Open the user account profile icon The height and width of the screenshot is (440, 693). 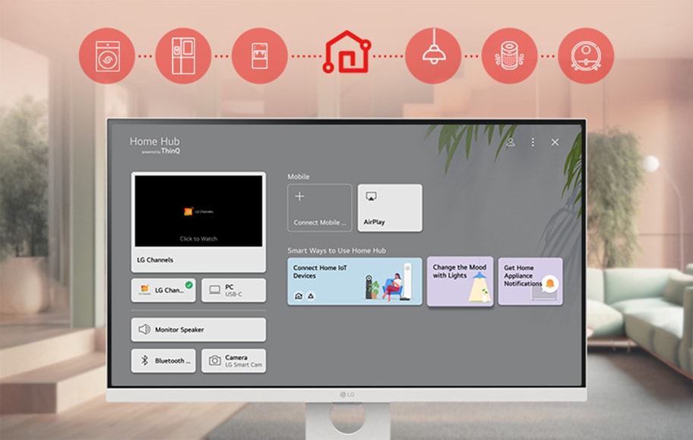tap(511, 142)
